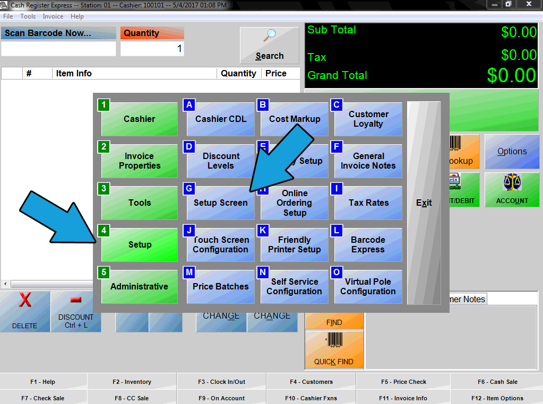Click the Sub Total amount display
Screen dimensions: 543x404
[x=519, y=32]
